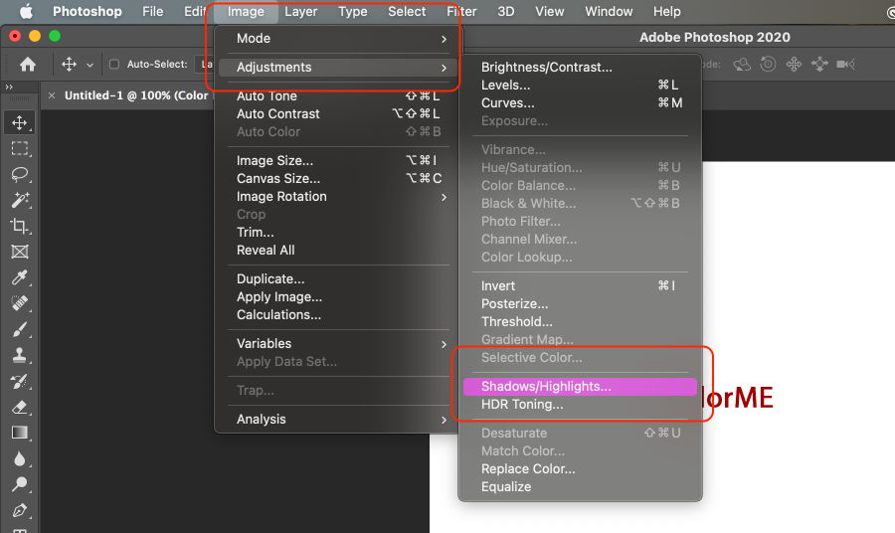Click the 3D pan mode icon
This screenshot has width=895, height=533.
(794, 64)
